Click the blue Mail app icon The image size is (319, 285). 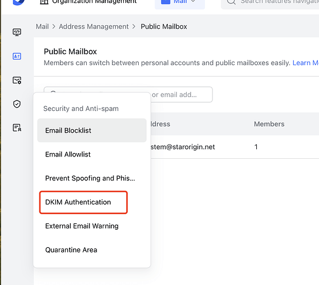(x=165, y=2)
